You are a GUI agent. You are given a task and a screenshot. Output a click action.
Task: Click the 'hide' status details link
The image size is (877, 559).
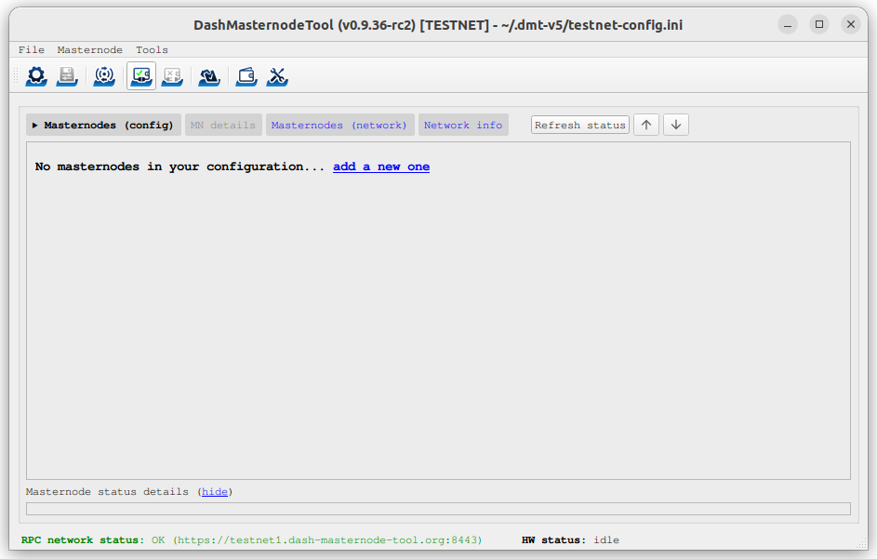(215, 491)
